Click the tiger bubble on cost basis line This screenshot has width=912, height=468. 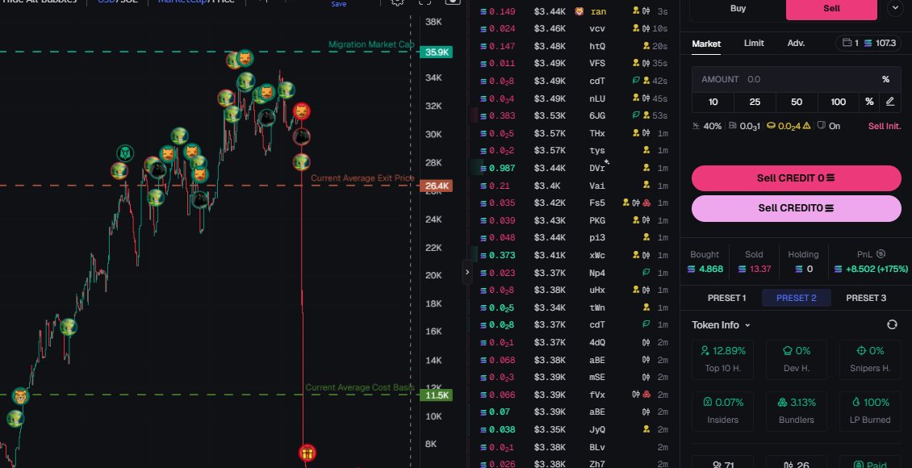point(20,396)
